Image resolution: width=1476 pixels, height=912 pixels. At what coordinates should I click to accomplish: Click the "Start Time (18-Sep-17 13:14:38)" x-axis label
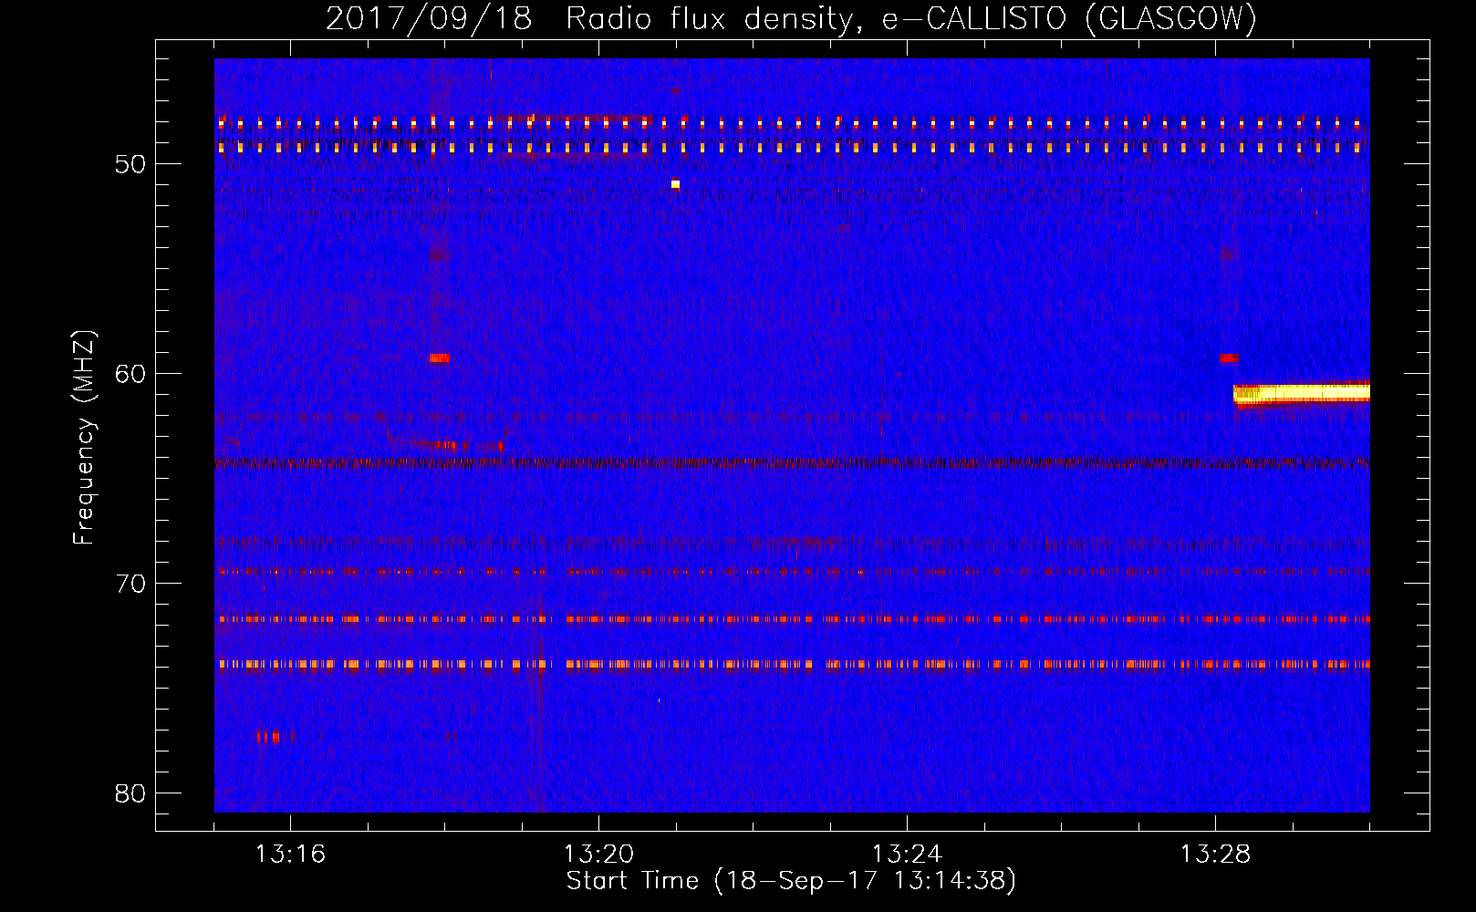[x=791, y=881]
